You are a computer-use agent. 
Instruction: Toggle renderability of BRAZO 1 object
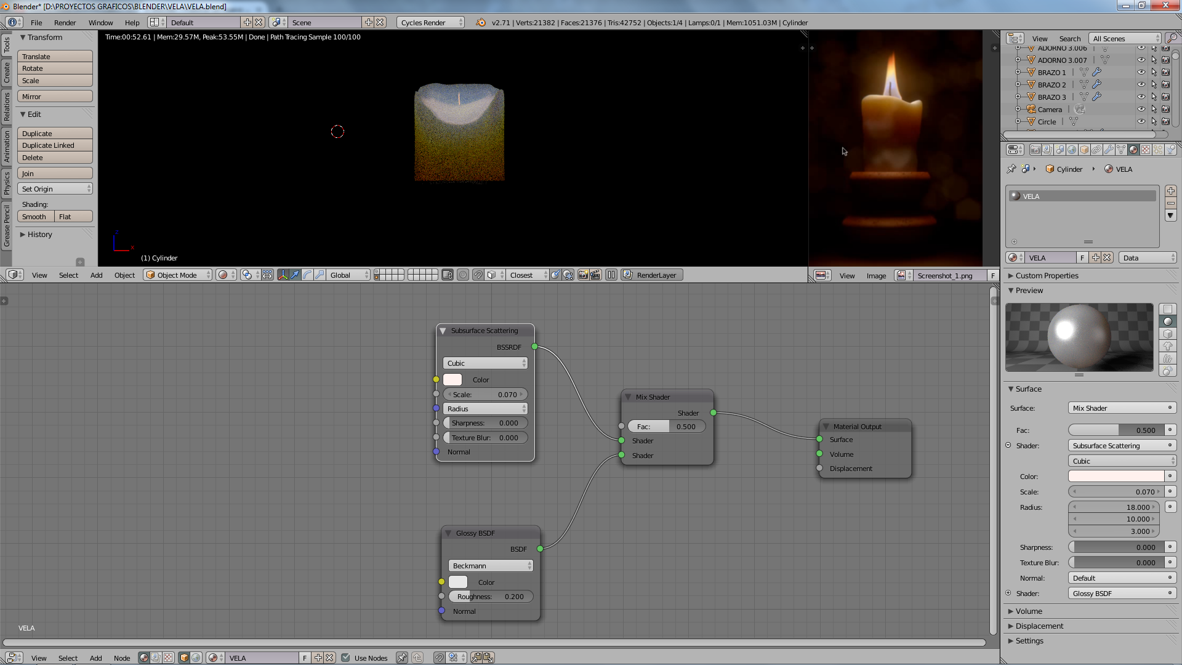pyautogui.click(x=1165, y=73)
